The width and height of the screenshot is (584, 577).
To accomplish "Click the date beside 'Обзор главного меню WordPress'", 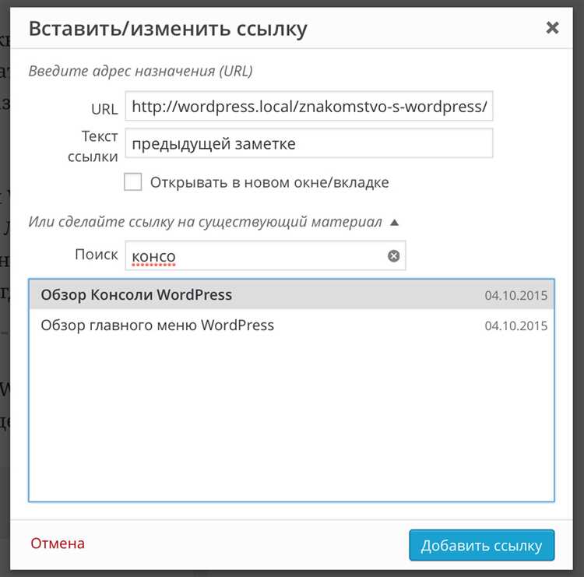I will click(515, 326).
